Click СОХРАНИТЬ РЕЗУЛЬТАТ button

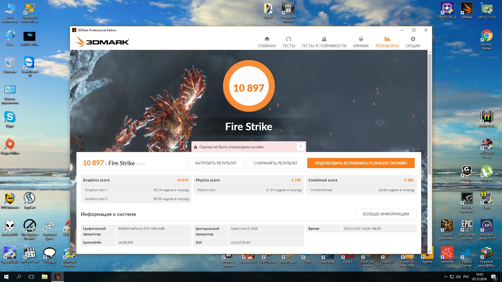[x=275, y=163]
